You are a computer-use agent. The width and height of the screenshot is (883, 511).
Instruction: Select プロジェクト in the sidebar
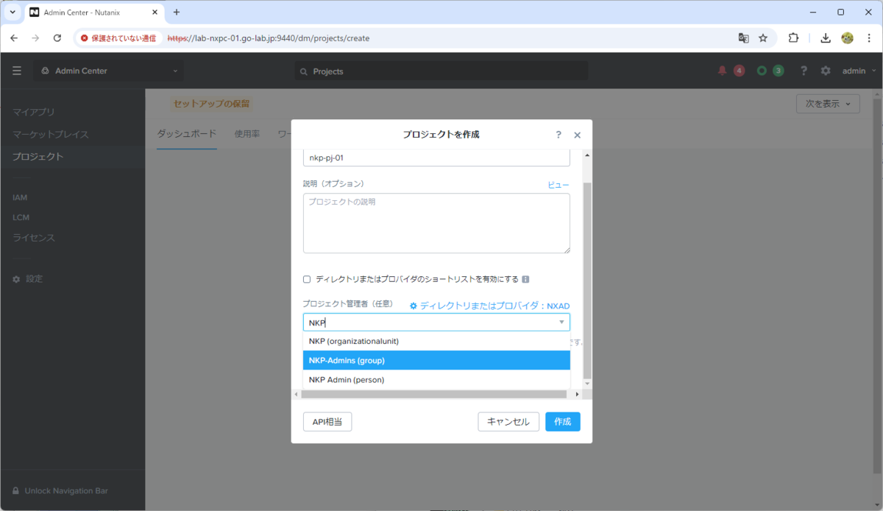click(38, 157)
